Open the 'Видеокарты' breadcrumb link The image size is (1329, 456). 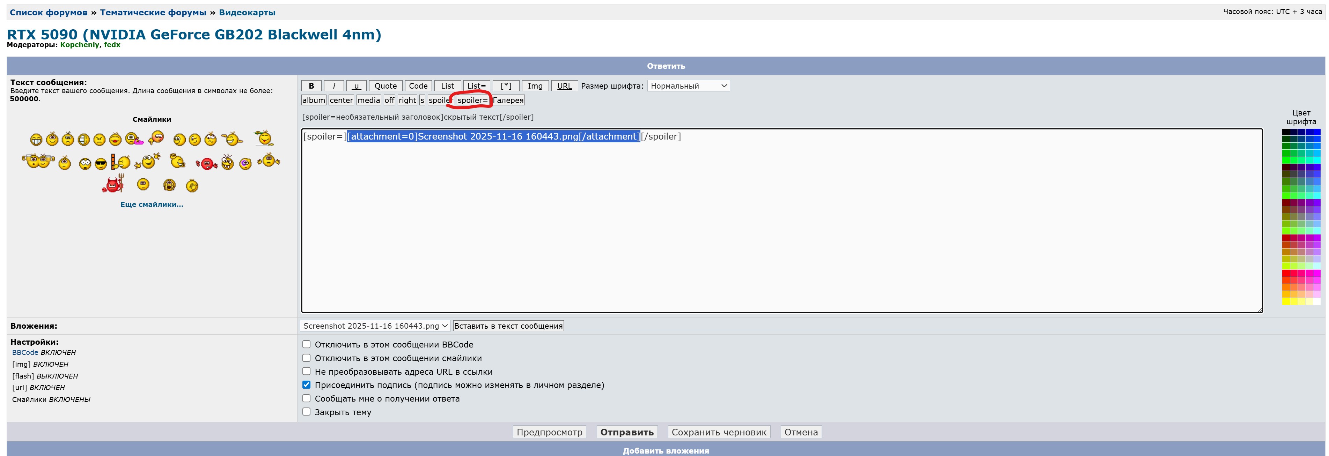coord(247,12)
